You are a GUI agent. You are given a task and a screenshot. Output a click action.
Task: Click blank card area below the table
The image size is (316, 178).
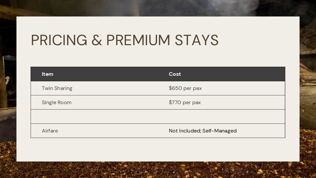[158, 150]
